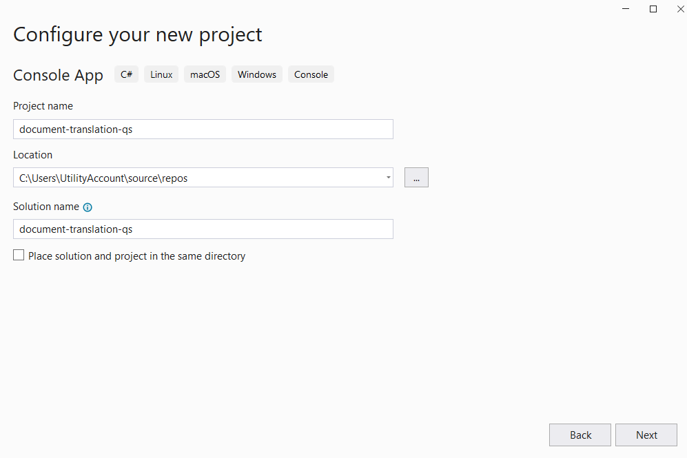Click the Linux tag
Screen dimensions: 687x458
coord(161,74)
